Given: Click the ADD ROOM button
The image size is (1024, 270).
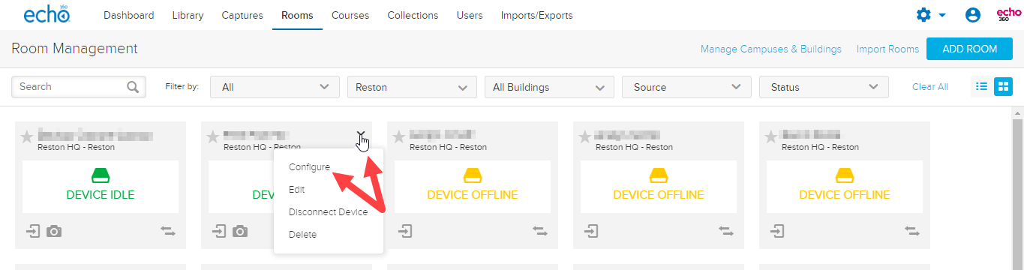Looking at the screenshot, I should (x=970, y=49).
